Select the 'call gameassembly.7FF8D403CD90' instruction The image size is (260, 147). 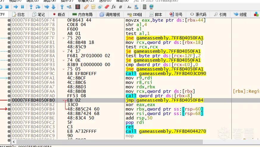(x=166, y=73)
